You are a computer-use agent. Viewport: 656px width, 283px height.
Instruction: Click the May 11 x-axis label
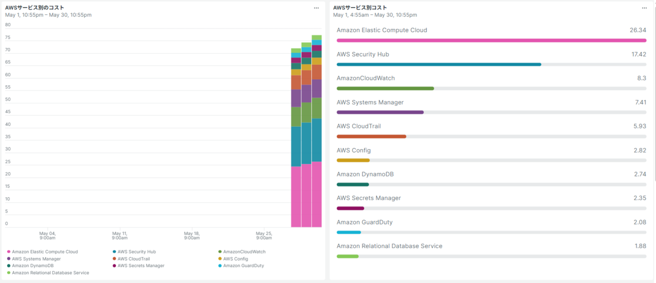pyautogui.click(x=120, y=235)
